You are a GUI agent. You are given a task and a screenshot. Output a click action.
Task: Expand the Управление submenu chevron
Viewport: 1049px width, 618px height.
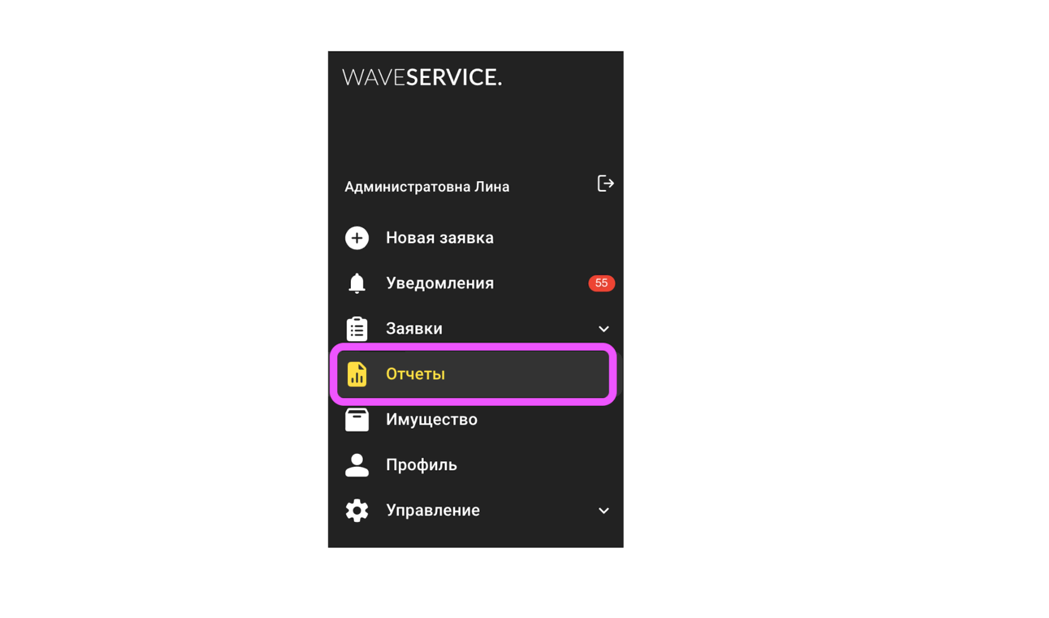pos(603,511)
